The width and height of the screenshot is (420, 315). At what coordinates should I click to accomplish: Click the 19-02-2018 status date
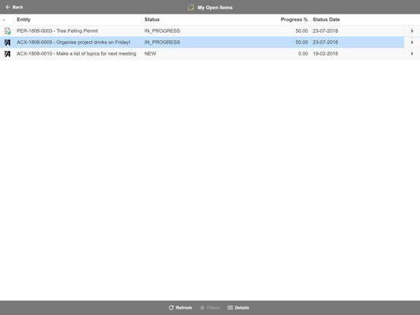[x=325, y=53]
